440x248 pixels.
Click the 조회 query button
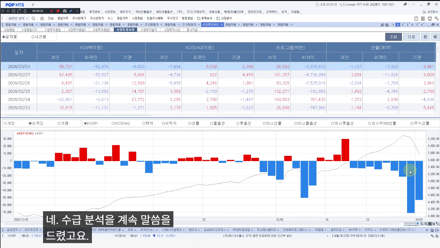(x=393, y=37)
